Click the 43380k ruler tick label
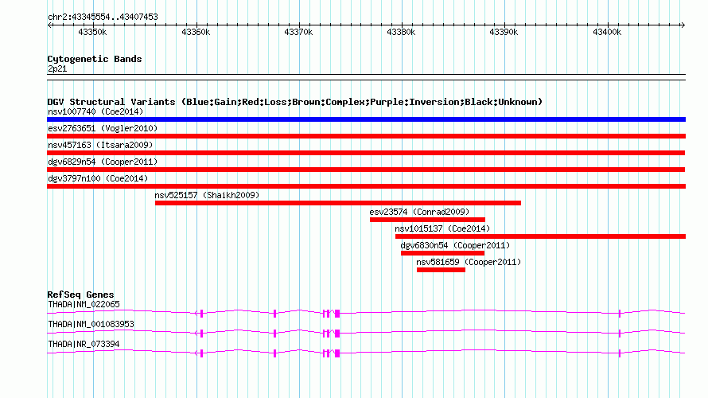Image resolution: width=708 pixels, height=398 pixels. [x=402, y=32]
